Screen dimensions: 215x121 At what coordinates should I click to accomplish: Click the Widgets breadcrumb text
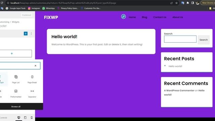click(x=15, y=22)
